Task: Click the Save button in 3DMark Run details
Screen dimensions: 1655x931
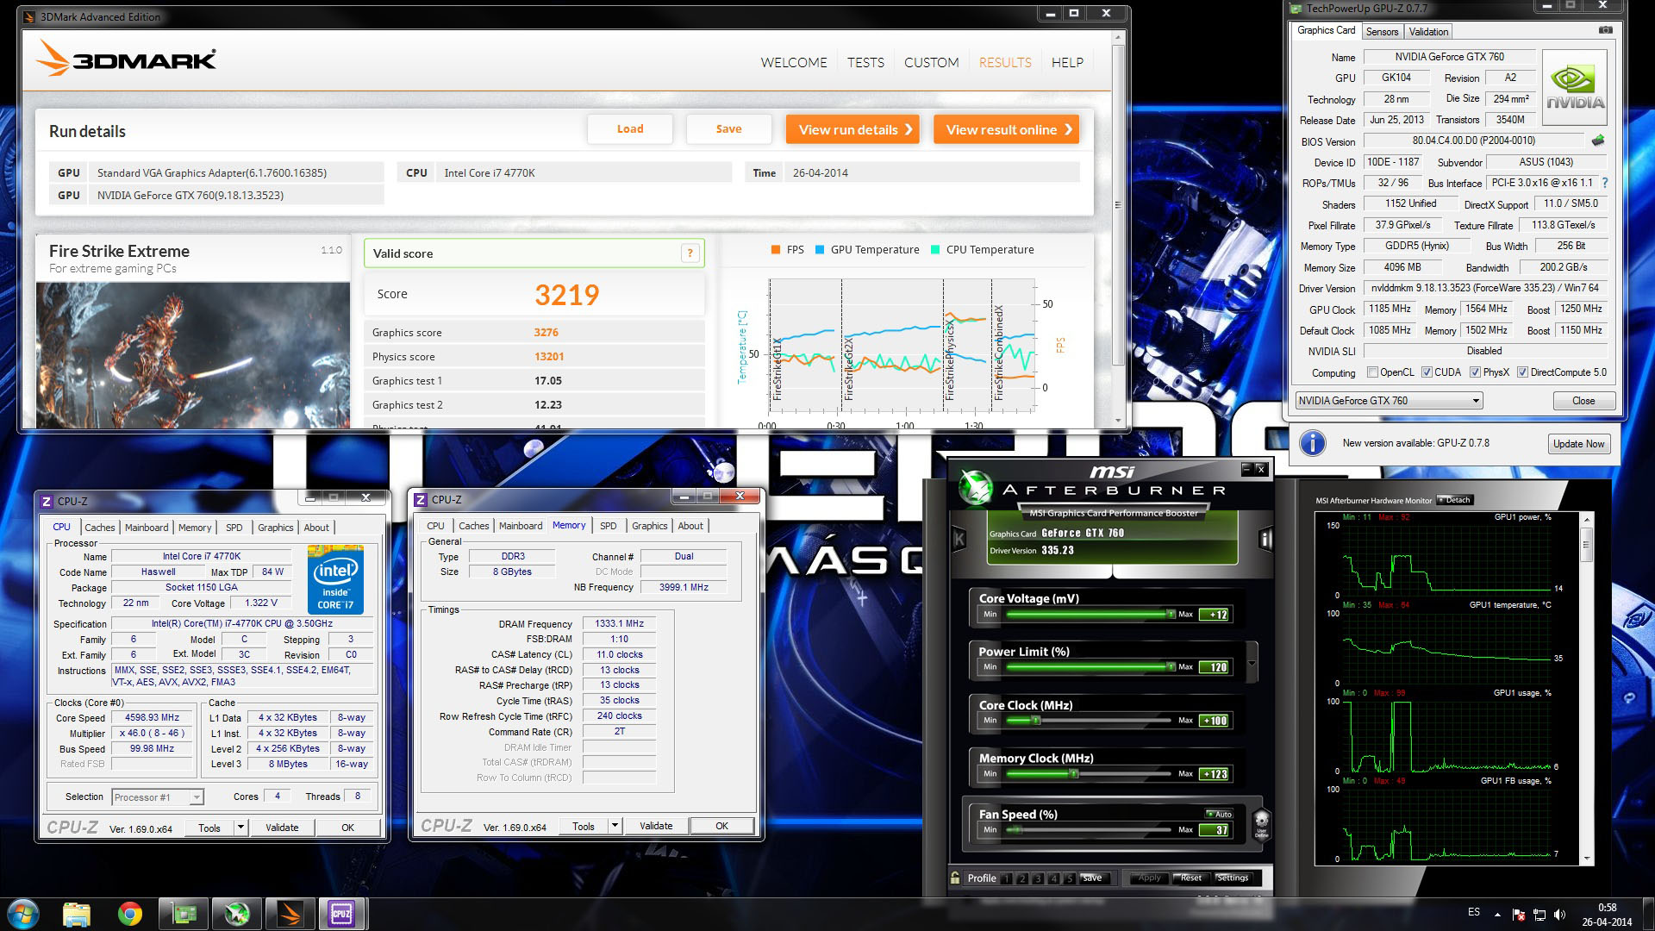Action: (728, 129)
